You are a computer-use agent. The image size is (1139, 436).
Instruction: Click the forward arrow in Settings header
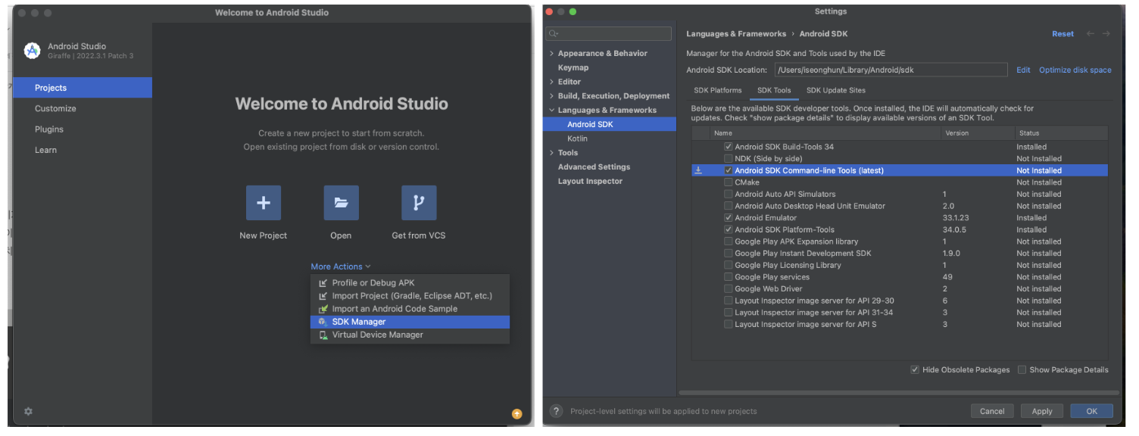pyautogui.click(x=1106, y=34)
